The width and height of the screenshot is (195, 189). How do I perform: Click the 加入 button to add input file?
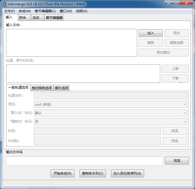(x=150, y=33)
